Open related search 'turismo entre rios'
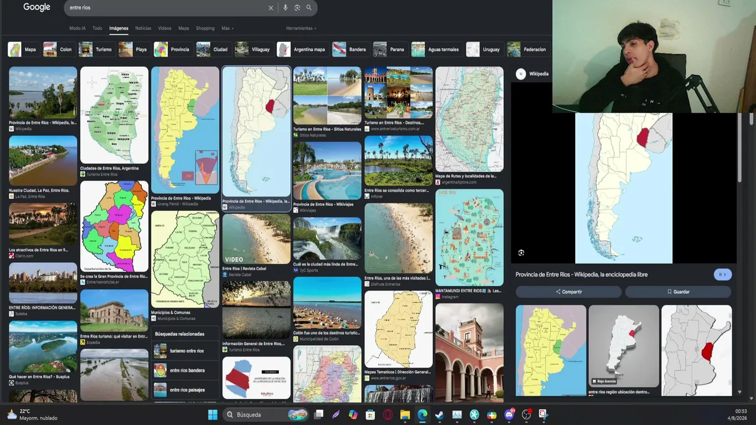Screen dimensions: 756x425 pyautogui.click(x=185, y=351)
